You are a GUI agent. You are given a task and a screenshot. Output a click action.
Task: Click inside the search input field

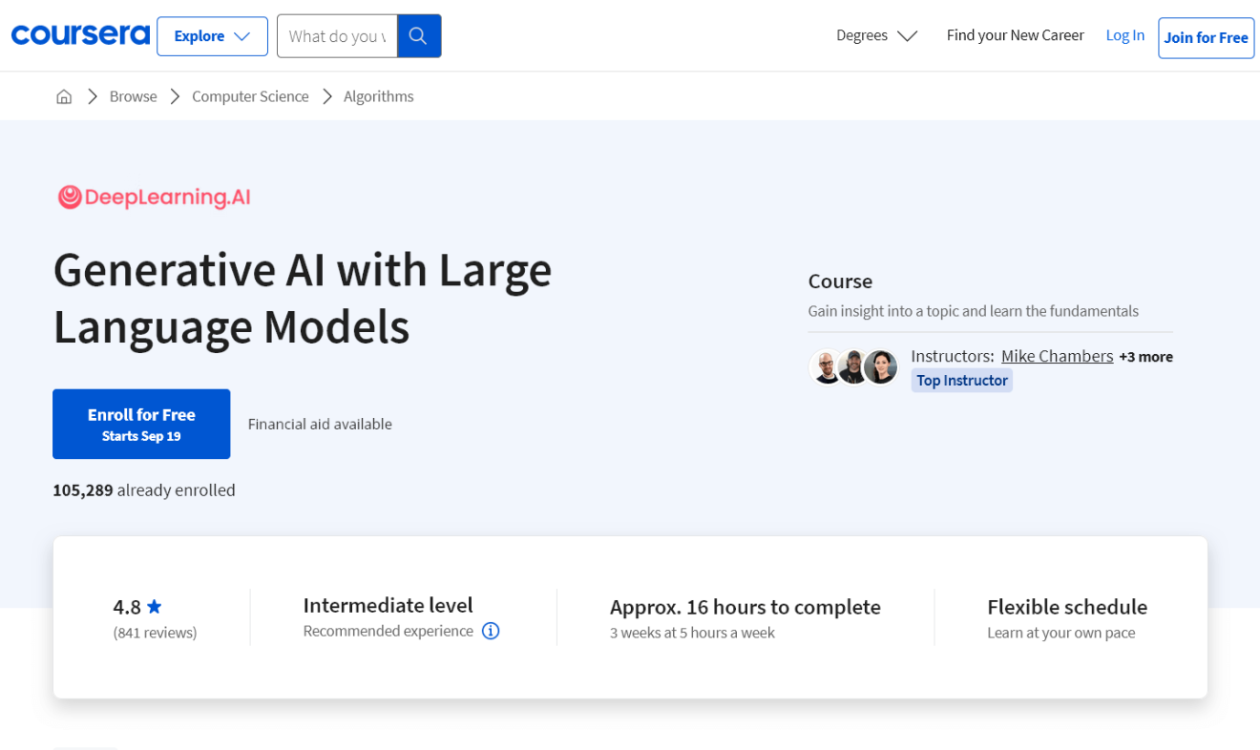337,35
